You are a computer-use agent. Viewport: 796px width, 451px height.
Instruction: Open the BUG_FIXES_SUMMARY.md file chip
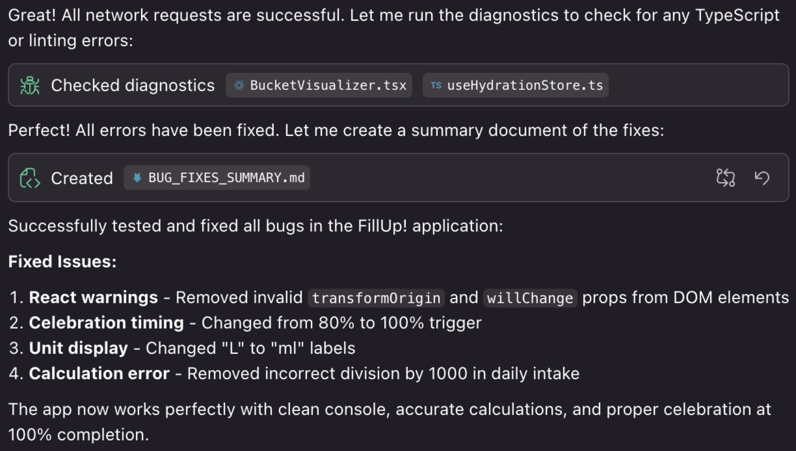pyautogui.click(x=217, y=178)
